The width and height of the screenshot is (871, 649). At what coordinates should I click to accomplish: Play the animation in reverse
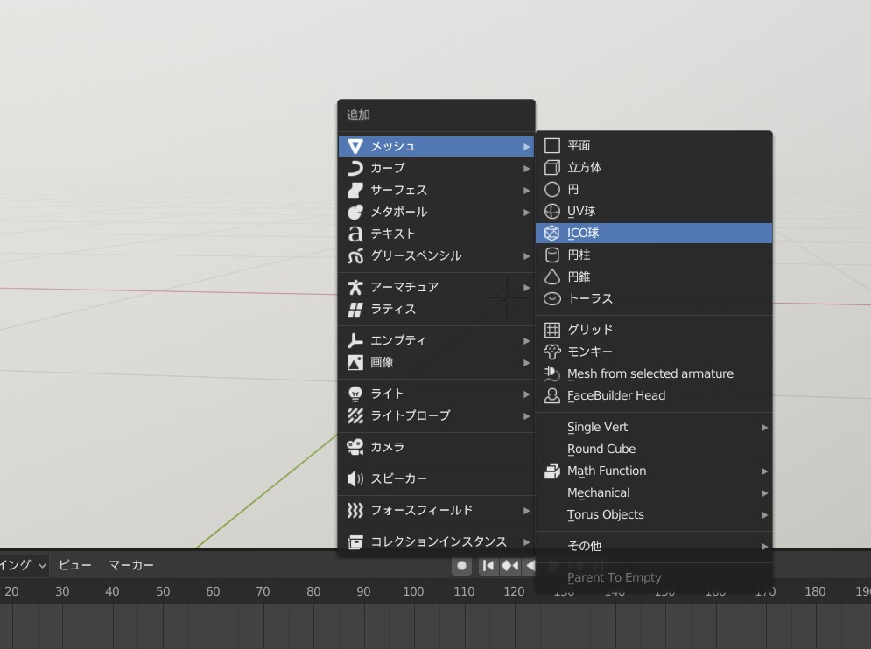coord(530,565)
